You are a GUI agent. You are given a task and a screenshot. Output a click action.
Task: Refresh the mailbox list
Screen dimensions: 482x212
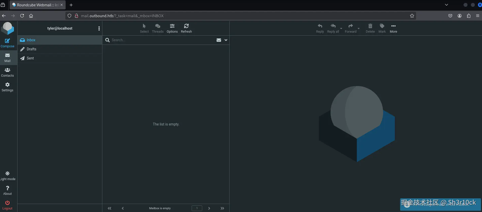pyautogui.click(x=186, y=28)
